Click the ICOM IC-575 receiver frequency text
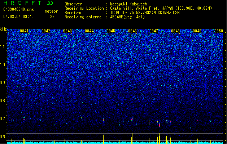 [145, 13]
